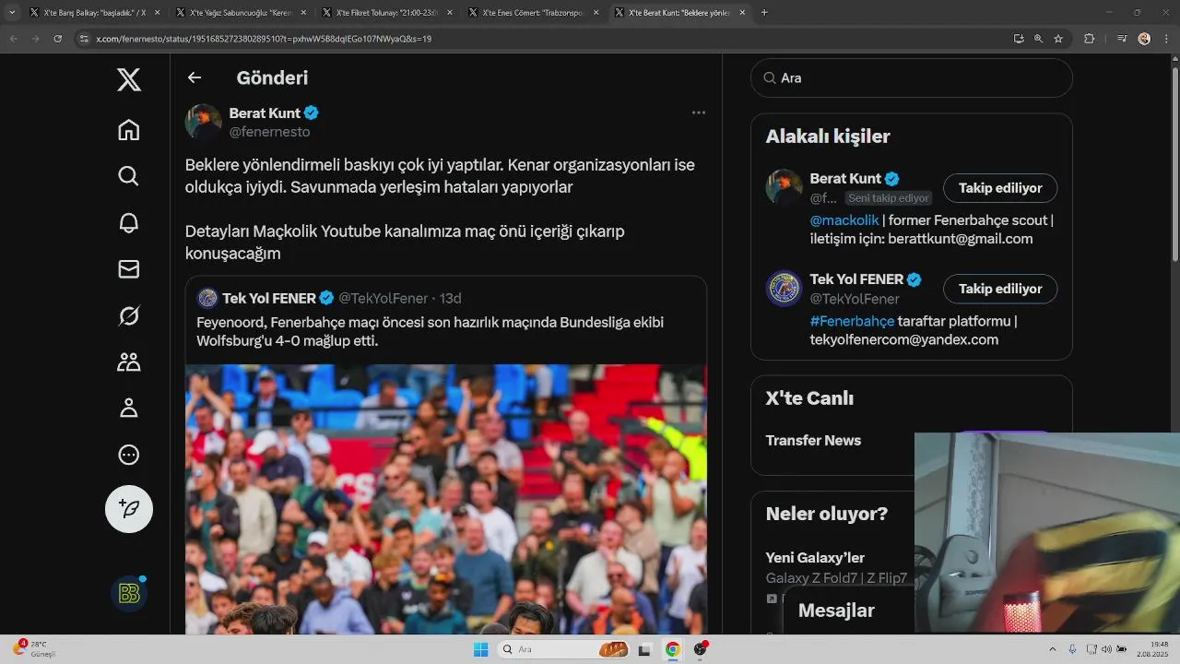Open the #Fenerbahçe hashtag link
1180x664 pixels.
(x=852, y=321)
